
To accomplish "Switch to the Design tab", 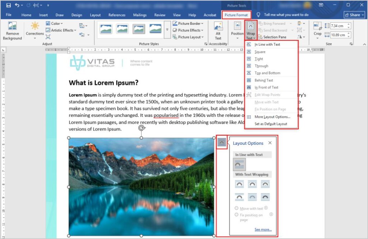I will pos(77,15).
